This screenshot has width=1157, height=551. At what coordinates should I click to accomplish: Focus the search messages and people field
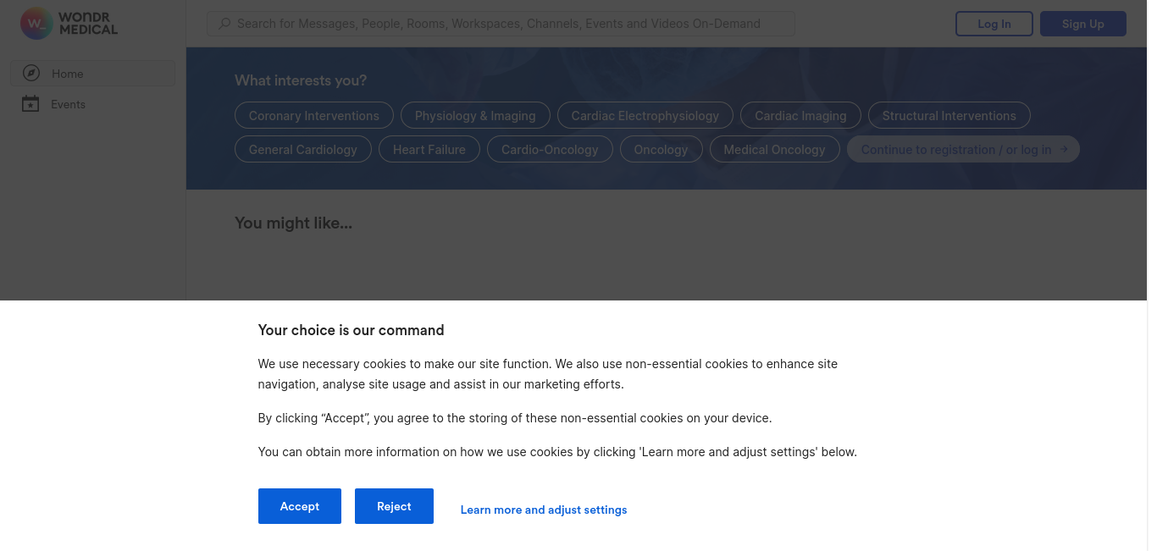(501, 24)
